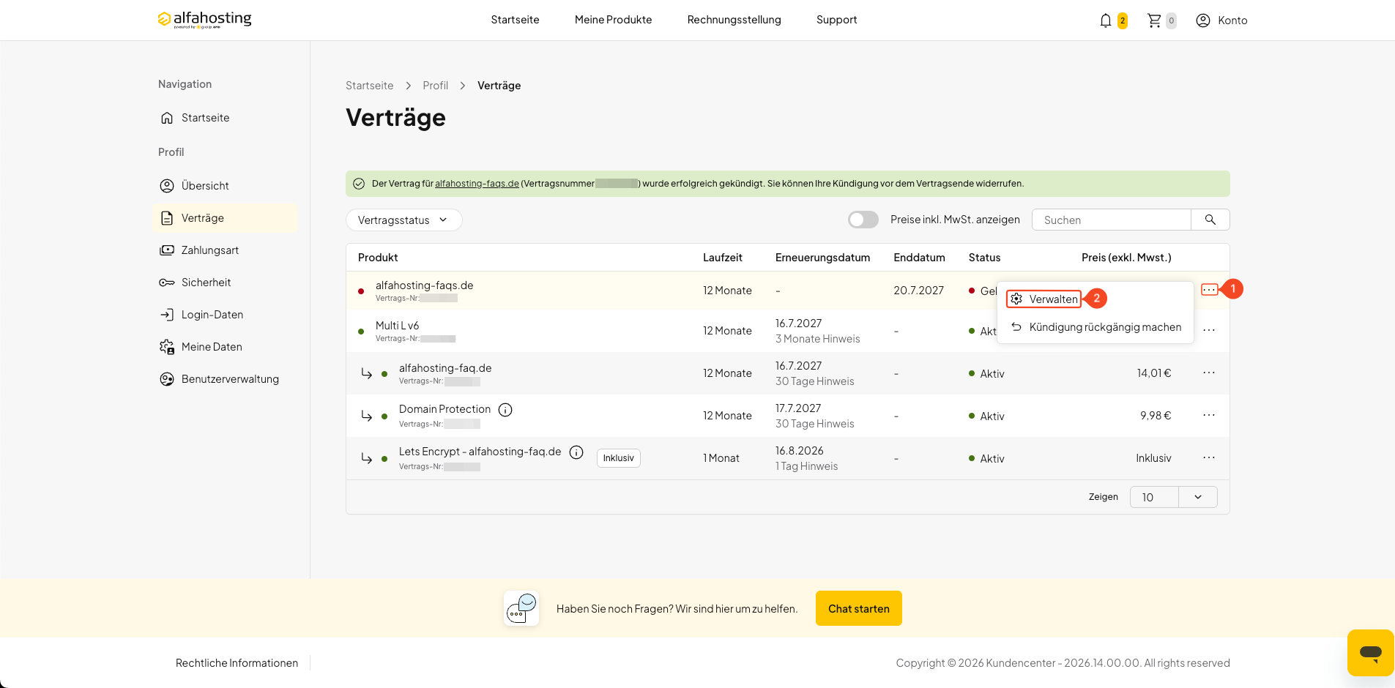Go to Zahlungsart in the sidebar
The height and width of the screenshot is (688, 1395).
tap(209, 250)
